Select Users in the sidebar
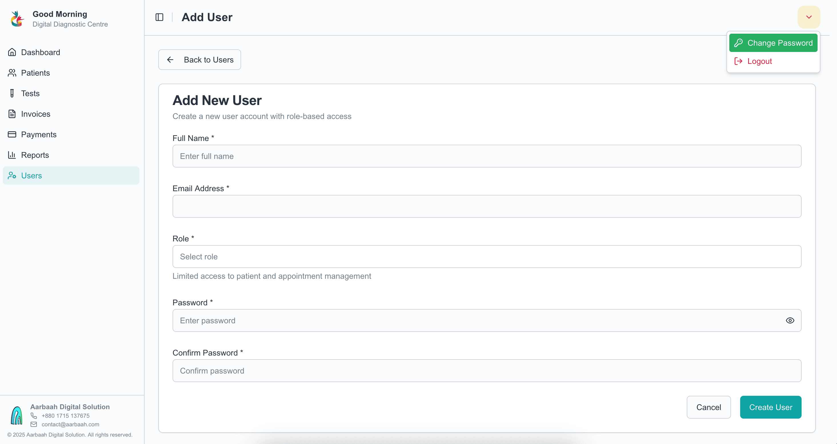This screenshot has width=837, height=444. click(71, 175)
